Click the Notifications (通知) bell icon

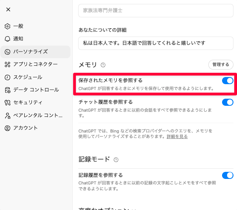point(7,39)
